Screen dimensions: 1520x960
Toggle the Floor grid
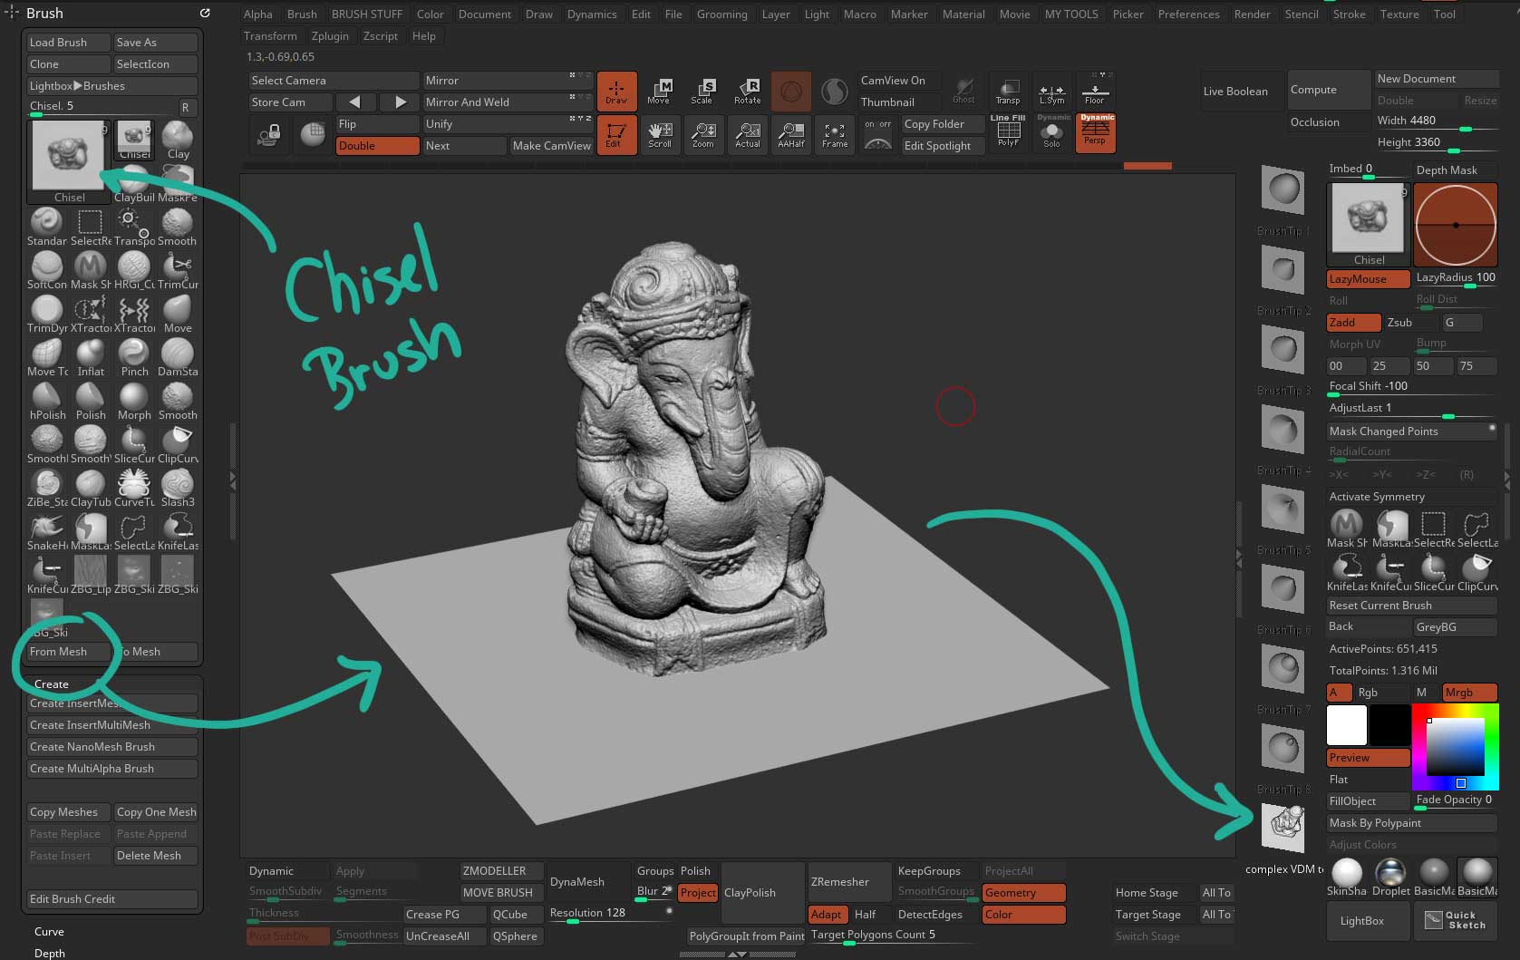coord(1095,92)
